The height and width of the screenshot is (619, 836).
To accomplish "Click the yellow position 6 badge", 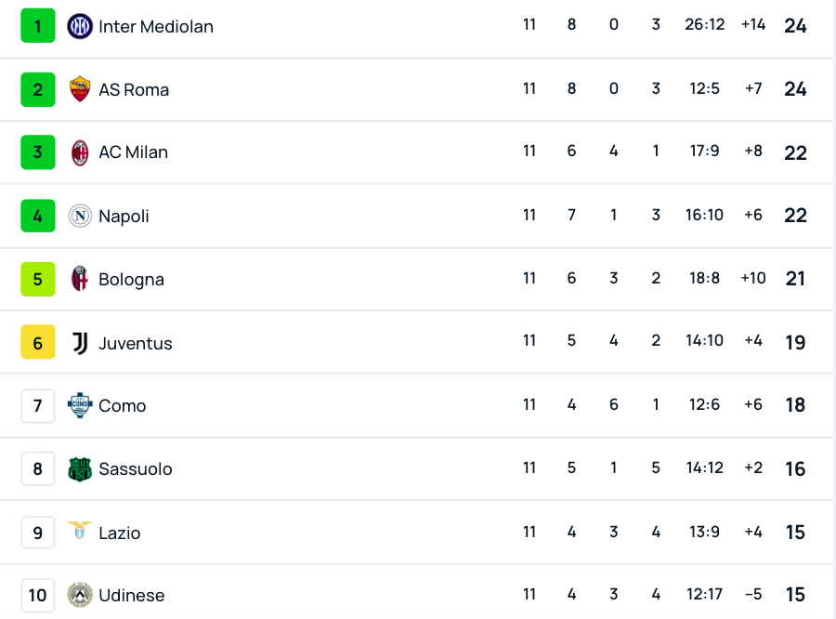I will (38, 343).
